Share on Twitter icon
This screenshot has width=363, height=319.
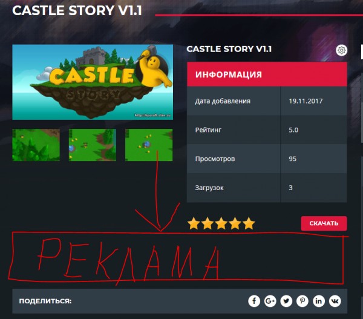coord(286,301)
